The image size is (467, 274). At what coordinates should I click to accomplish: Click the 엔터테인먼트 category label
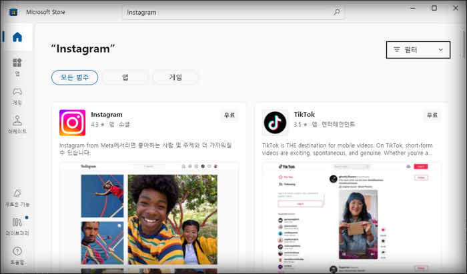[x=338, y=125]
